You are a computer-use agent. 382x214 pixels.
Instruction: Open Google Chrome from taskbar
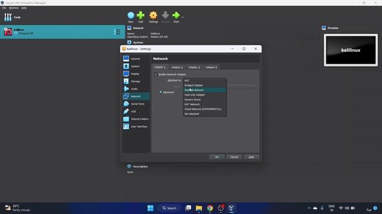[x=210, y=208]
